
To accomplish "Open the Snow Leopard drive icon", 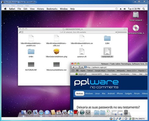I will [136, 15].
